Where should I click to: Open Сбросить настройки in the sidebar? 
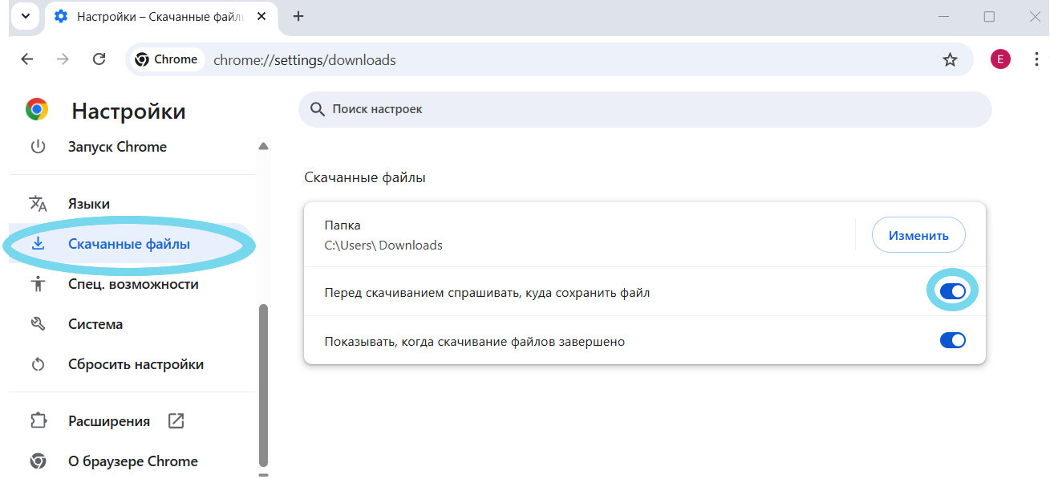(x=136, y=364)
